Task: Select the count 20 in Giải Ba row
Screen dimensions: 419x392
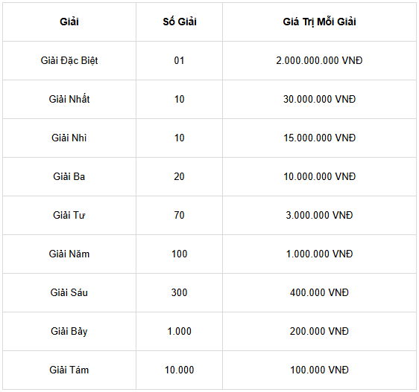Action: point(179,176)
